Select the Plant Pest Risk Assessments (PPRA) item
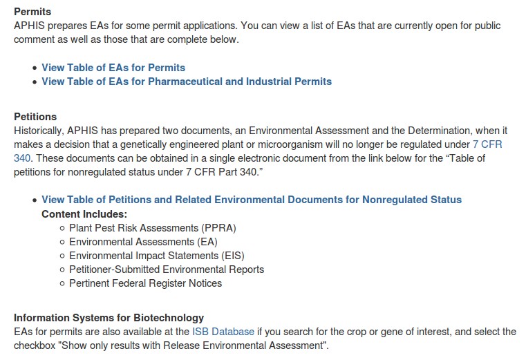The height and width of the screenshot is (360, 526). (x=153, y=228)
